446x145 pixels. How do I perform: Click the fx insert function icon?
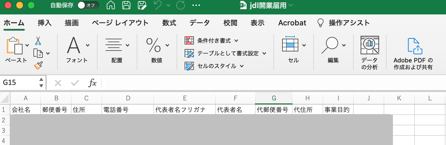(92, 83)
